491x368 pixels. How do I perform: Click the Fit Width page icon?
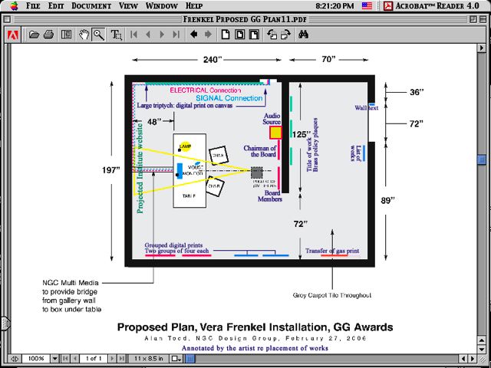(254, 34)
